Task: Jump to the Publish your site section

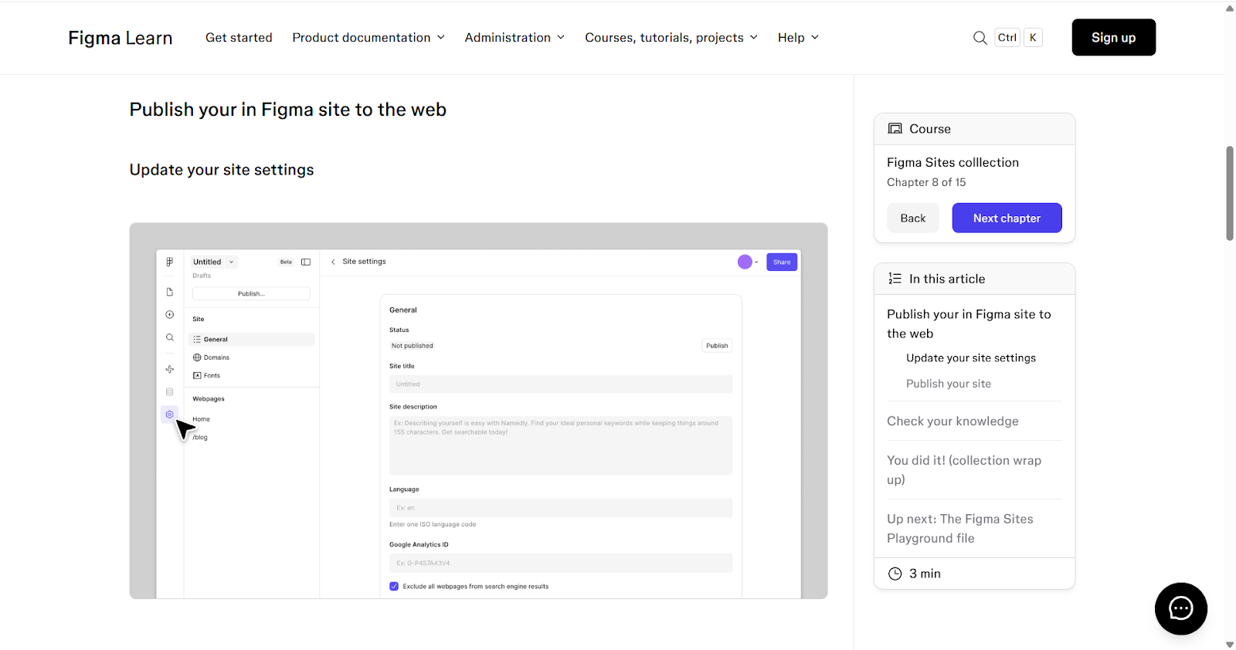Action: (x=949, y=384)
